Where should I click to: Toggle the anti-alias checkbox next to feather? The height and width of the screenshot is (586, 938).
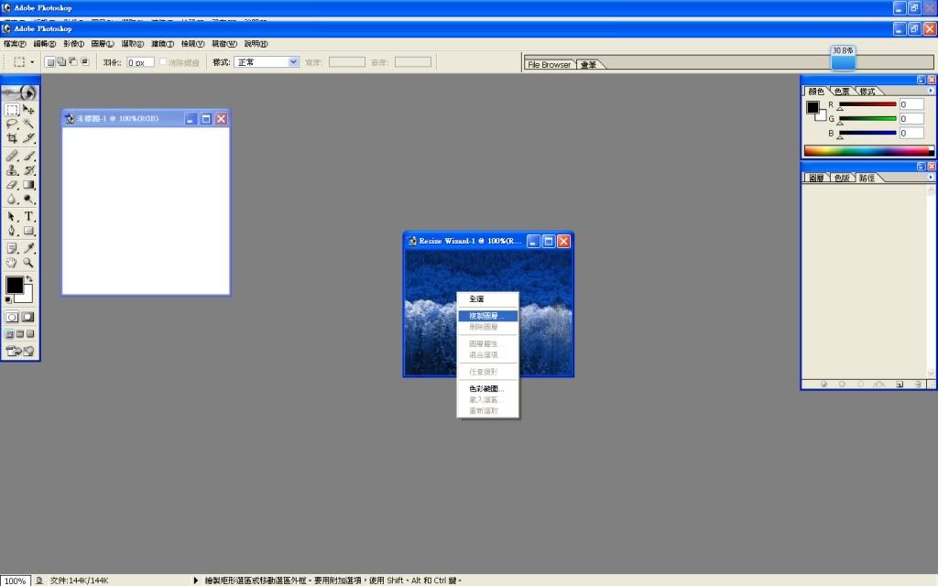tap(164, 62)
